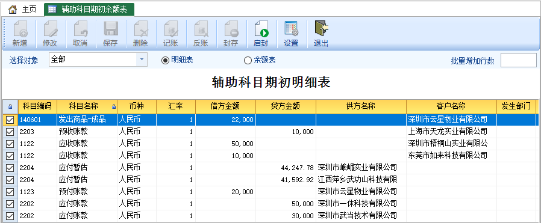Click the lock icon in header corner
The width and height of the screenshot is (541, 223).
tap(10, 106)
